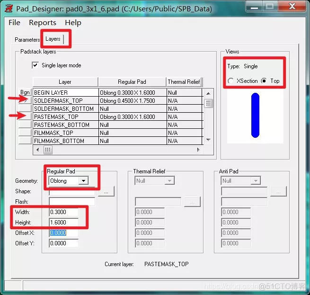
Task: Click the horizontal scroll right arrow
Action: point(198,150)
